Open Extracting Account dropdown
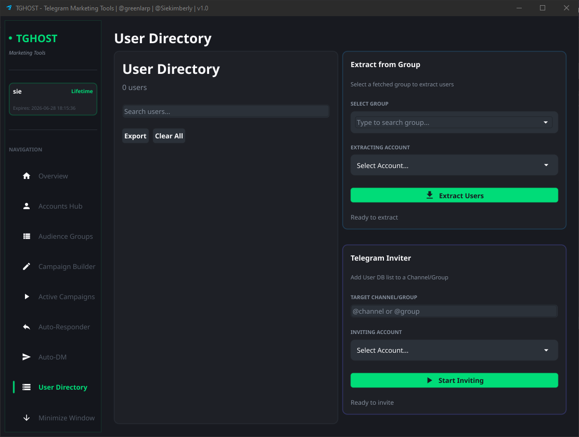Image resolution: width=579 pixels, height=437 pixels. pos(454,165)
